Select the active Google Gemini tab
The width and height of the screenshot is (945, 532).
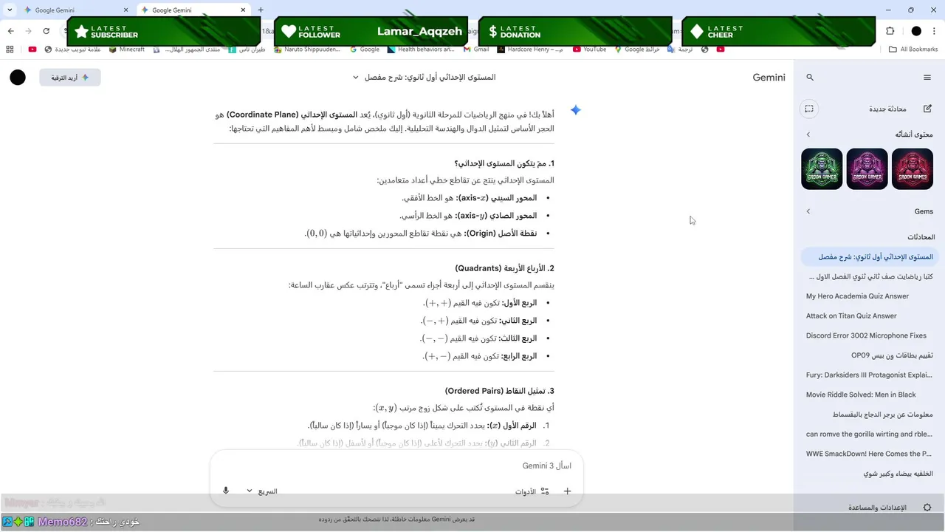pos(193,10)
